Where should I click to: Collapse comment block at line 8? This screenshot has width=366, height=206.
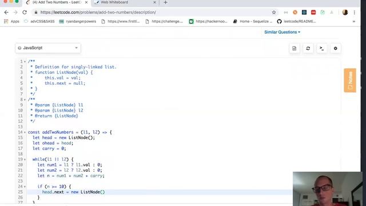coord(25,100)
